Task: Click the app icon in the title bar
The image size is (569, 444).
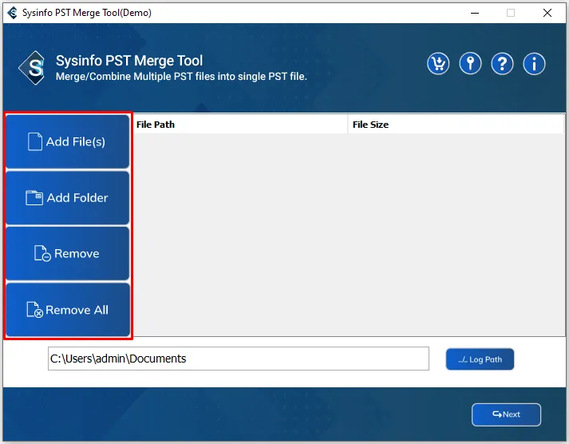Action: pos(11,13)
